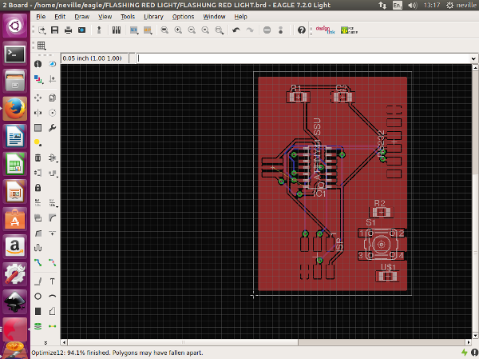The height and width of the screenshot is (359, 479).
Task: Toggle the grid settings button
Action: (x=40, y=45)
